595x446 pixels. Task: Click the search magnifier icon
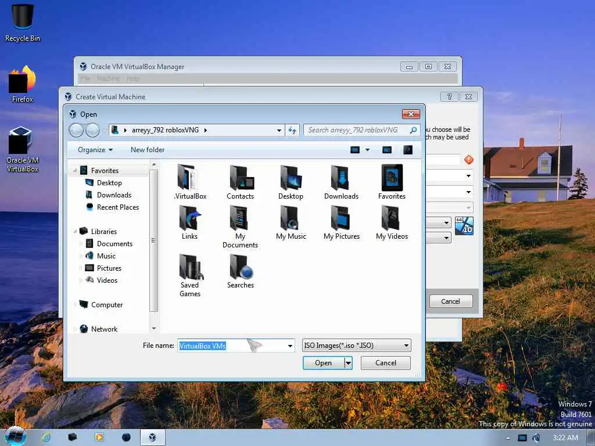tap(413, 130)
